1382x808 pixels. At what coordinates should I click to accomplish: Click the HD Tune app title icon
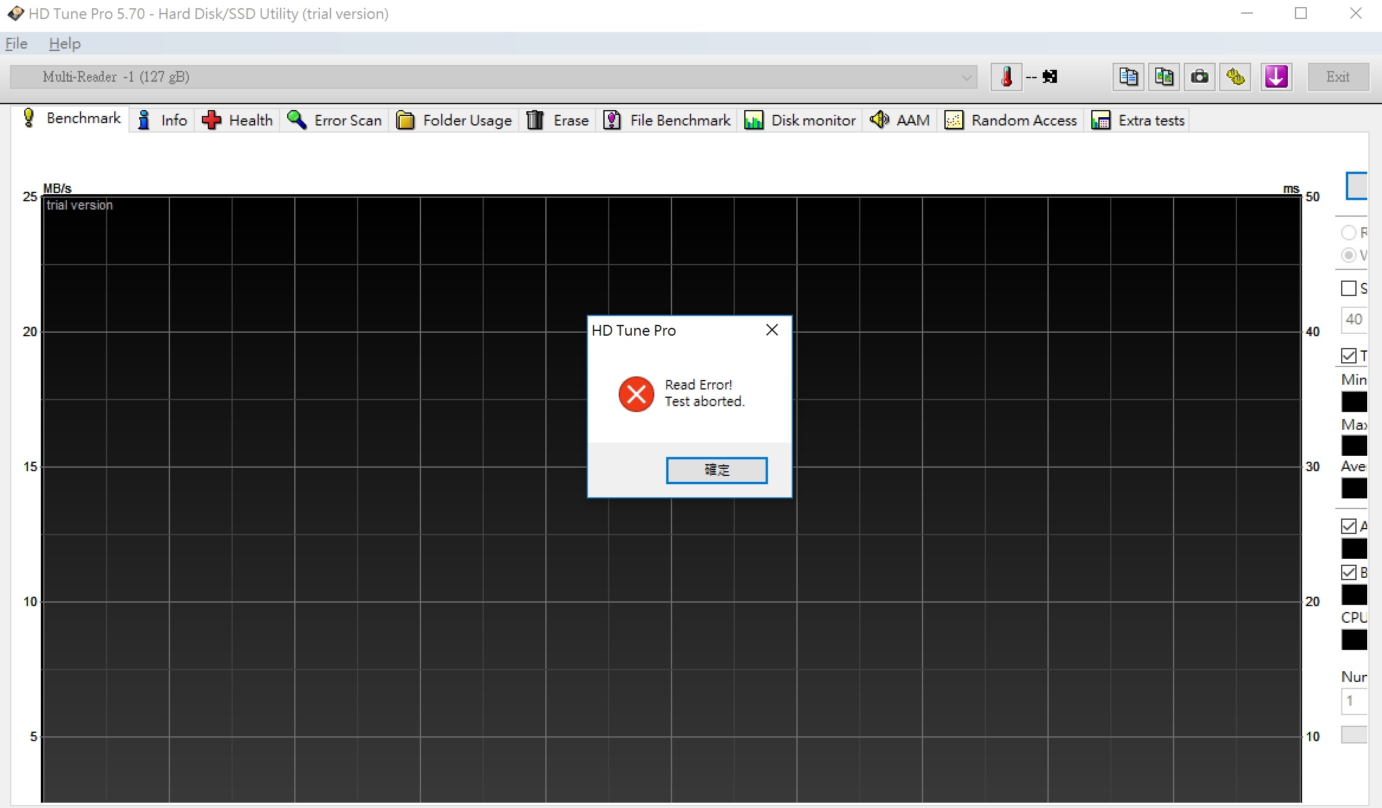click(x=15, y=14)
